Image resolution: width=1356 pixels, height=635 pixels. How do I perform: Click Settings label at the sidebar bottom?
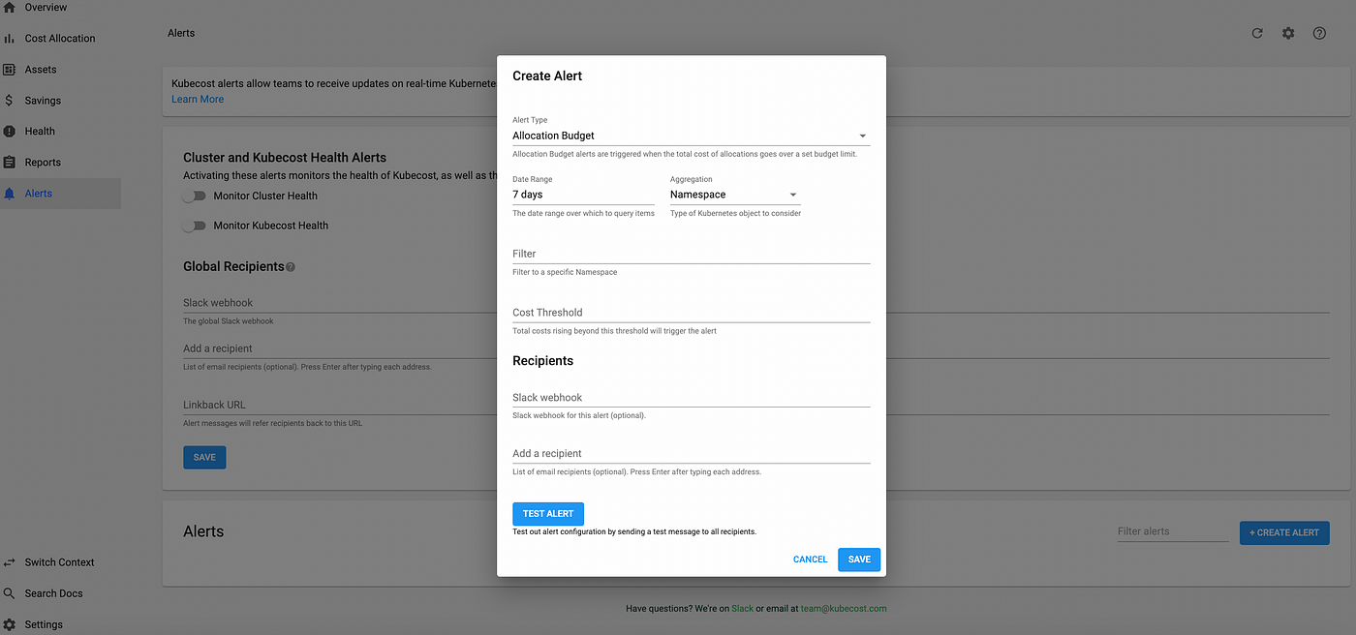point(44,624)
